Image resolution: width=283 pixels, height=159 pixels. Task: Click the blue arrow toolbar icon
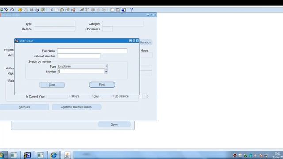tap(123, 10)
